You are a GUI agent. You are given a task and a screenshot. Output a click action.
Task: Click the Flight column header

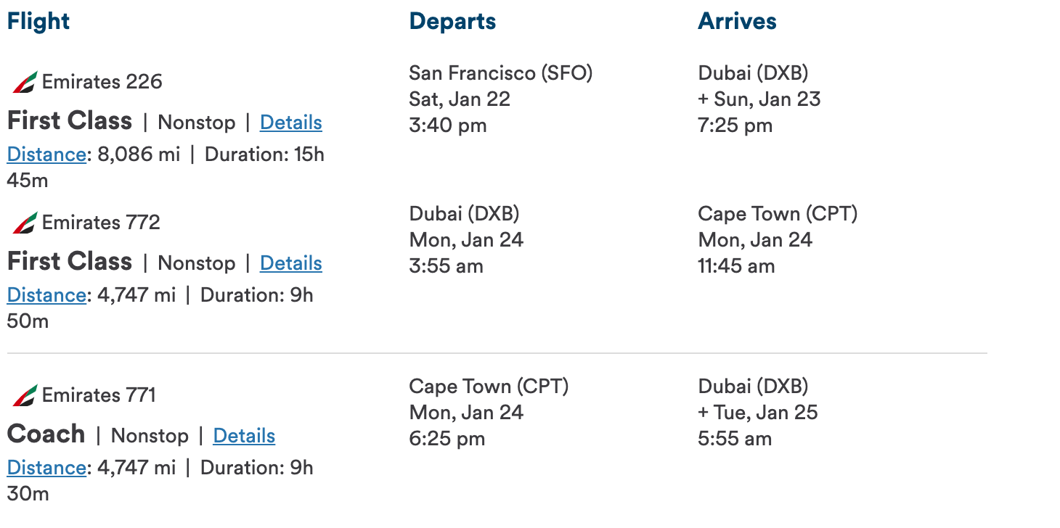tap(38, 21)
